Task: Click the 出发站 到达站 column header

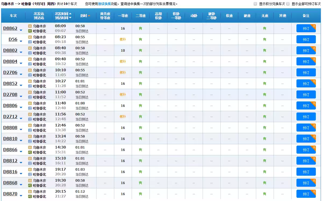Action: pyautogui.click(x=39, y=16)
